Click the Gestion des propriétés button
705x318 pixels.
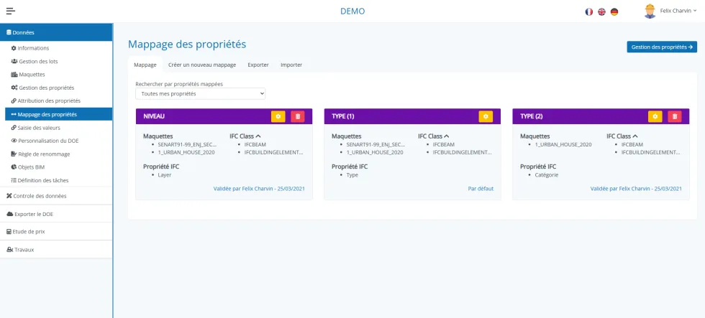click(662, 47)
